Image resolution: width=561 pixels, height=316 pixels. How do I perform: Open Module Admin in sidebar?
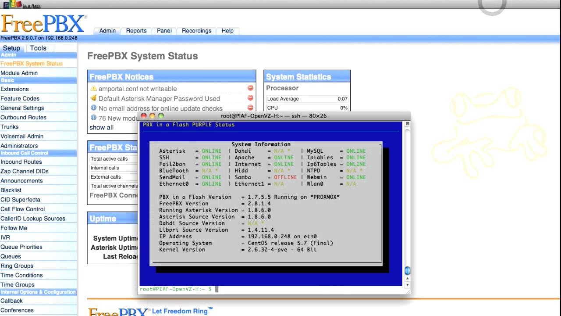coord(19,73)
